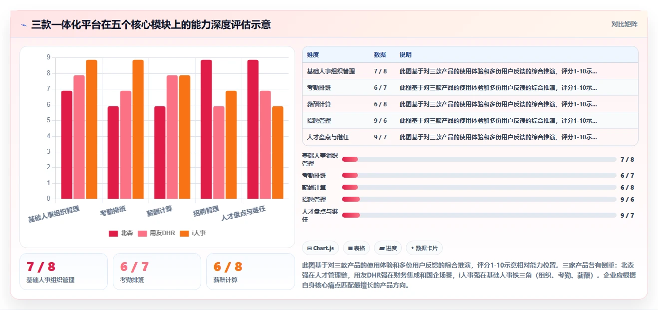658x310 pixels.
Task: Click the 说明 text in 考勤排班 row
Action: coord(498,88)
